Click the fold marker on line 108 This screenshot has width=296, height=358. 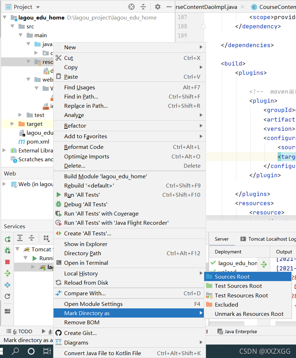pyautogui.click(x=203, y=26)
